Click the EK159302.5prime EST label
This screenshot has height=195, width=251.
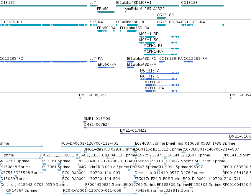[x=205, y=185]
